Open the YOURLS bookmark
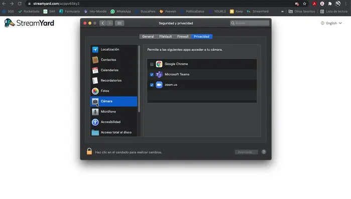The image size is (351, 199). 217,12
